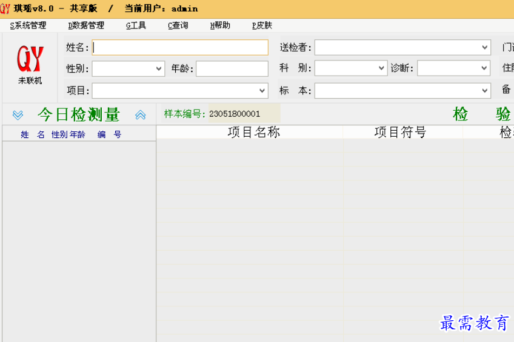The height and width of the screenshot is (342, 514).
Task: Click the 项目名称 column header
Action: [x=253, y=133]
